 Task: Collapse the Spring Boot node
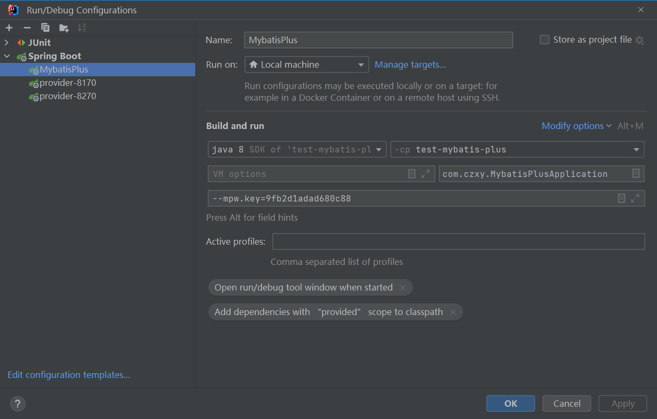(x=7, y=55)
